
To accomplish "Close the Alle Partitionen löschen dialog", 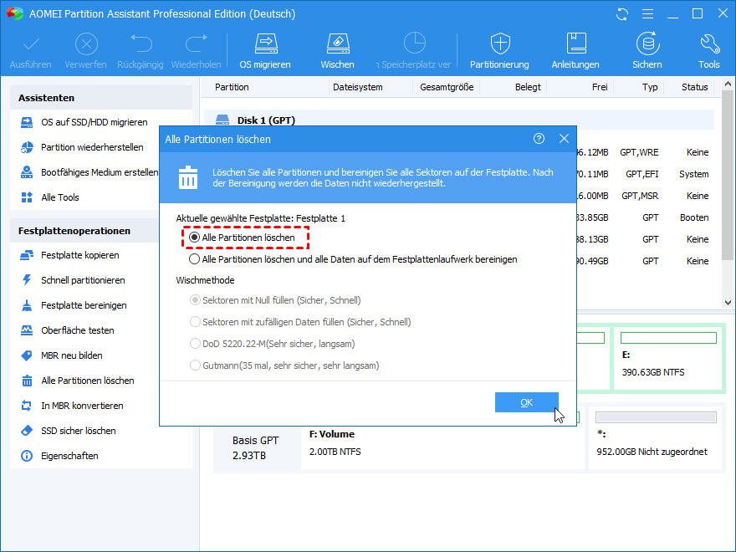I will click(x=564, y=139).
